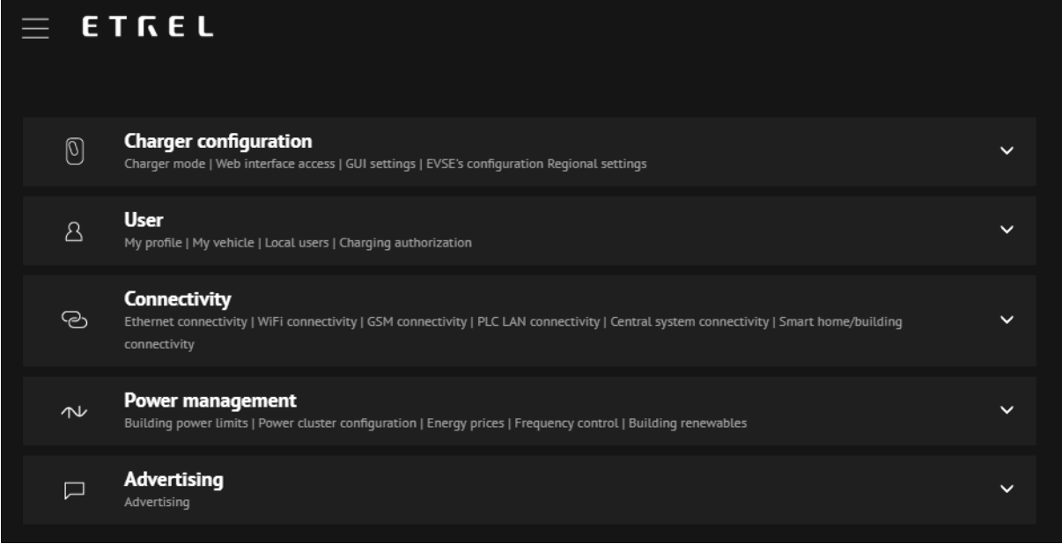Select the Power management heading
Screen dimensions: 1062x544
click(210, 401)
